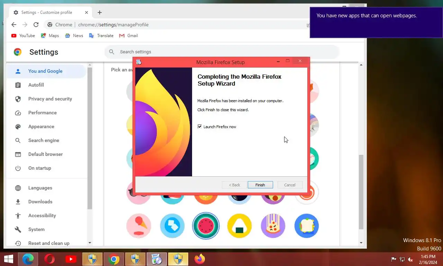Select the installer disc taskbar icon

tap(157, 259)
